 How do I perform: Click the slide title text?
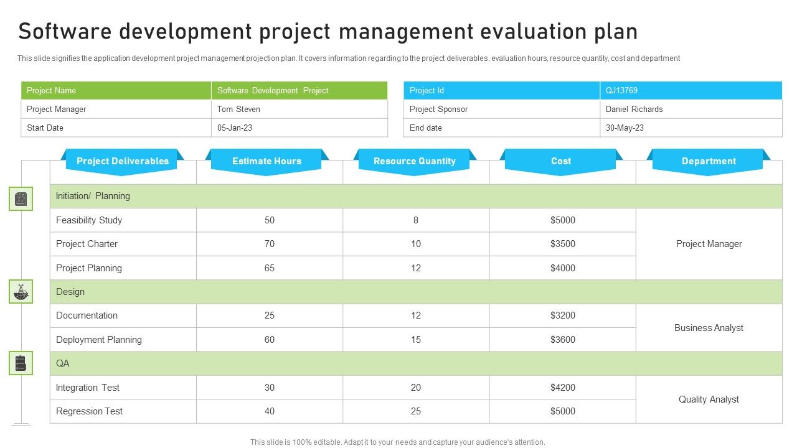point(328,31)
